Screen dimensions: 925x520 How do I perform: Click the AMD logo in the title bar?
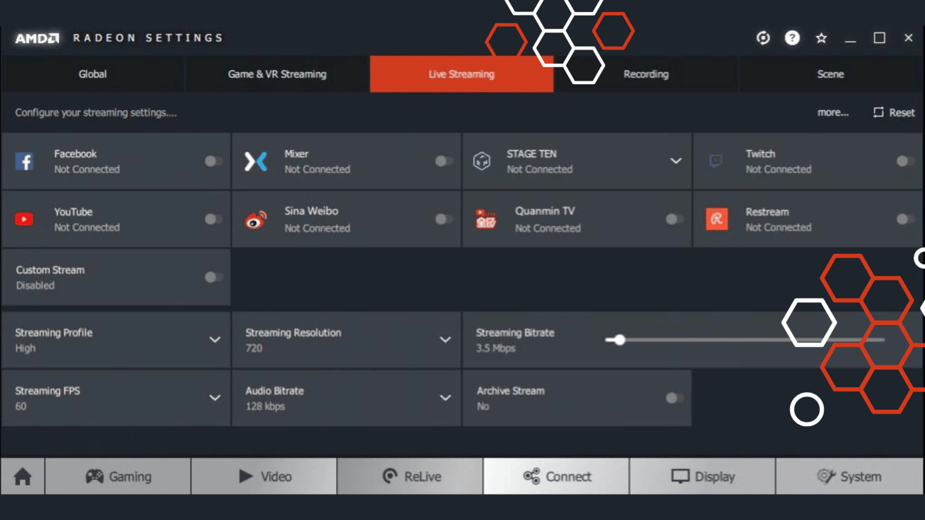[37, 38]
